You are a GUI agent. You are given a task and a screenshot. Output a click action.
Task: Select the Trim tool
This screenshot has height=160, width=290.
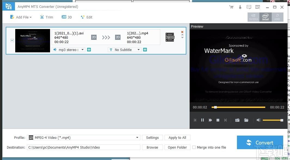tap(47, 17)
